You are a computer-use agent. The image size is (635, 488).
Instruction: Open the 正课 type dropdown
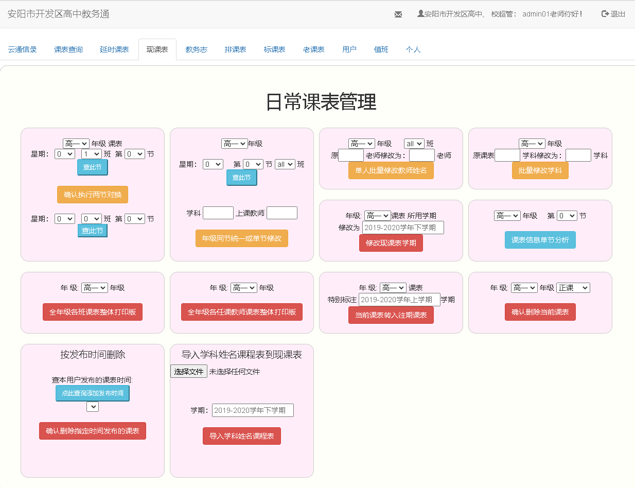pyautogui.click(x=573, y=288)
